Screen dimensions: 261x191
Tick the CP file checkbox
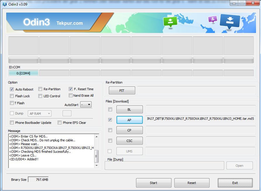tap(110, 130)
